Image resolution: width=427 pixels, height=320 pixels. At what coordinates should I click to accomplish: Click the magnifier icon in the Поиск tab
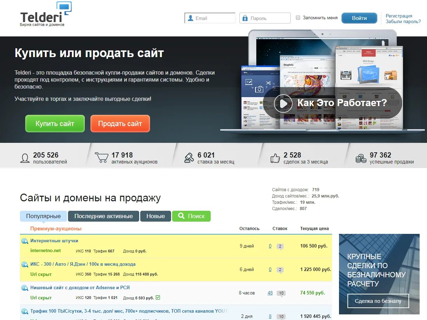click(181, 216)
